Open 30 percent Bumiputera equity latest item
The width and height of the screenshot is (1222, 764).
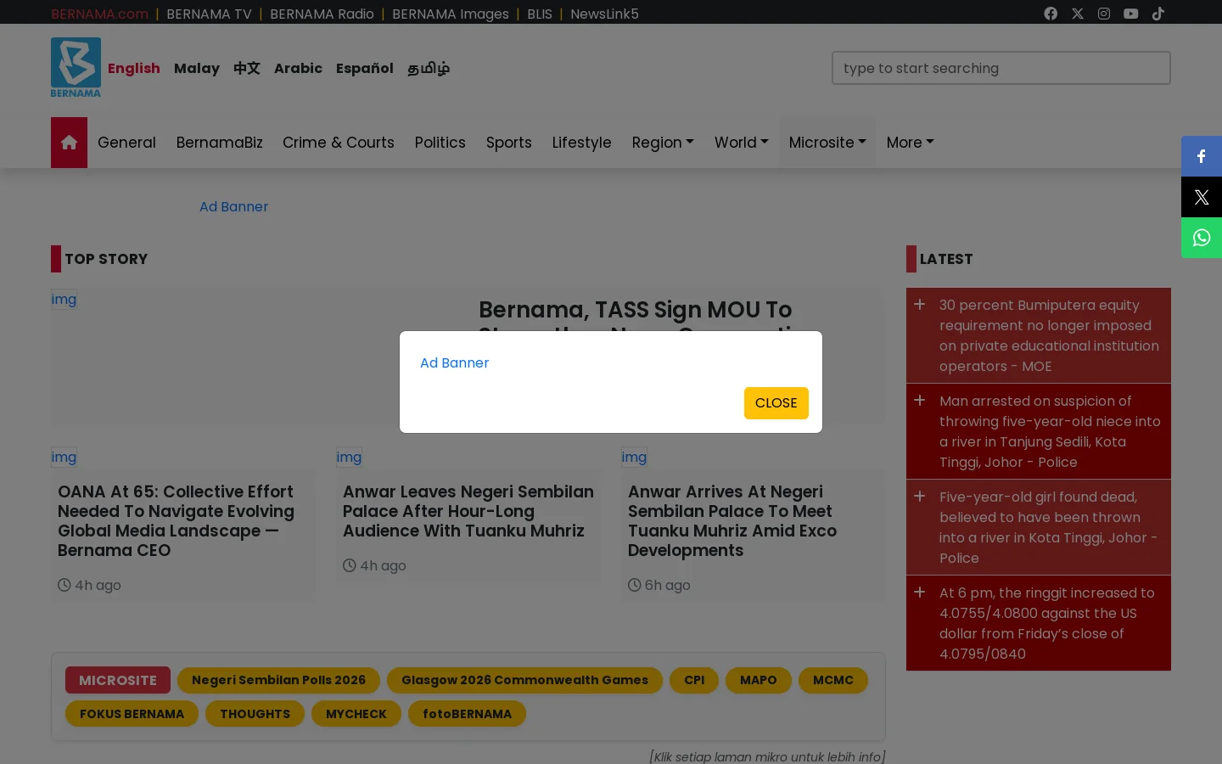point(1049,335)
